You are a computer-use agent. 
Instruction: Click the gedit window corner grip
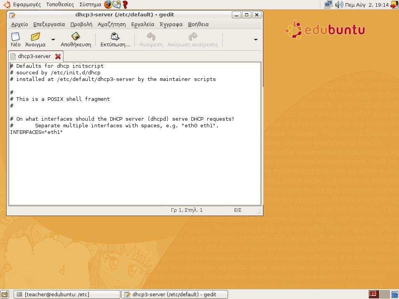tap(259, 212)
